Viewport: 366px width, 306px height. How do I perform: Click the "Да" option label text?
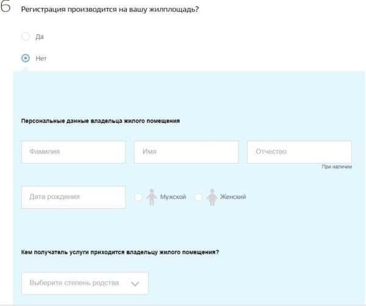(x=40, y=37)
